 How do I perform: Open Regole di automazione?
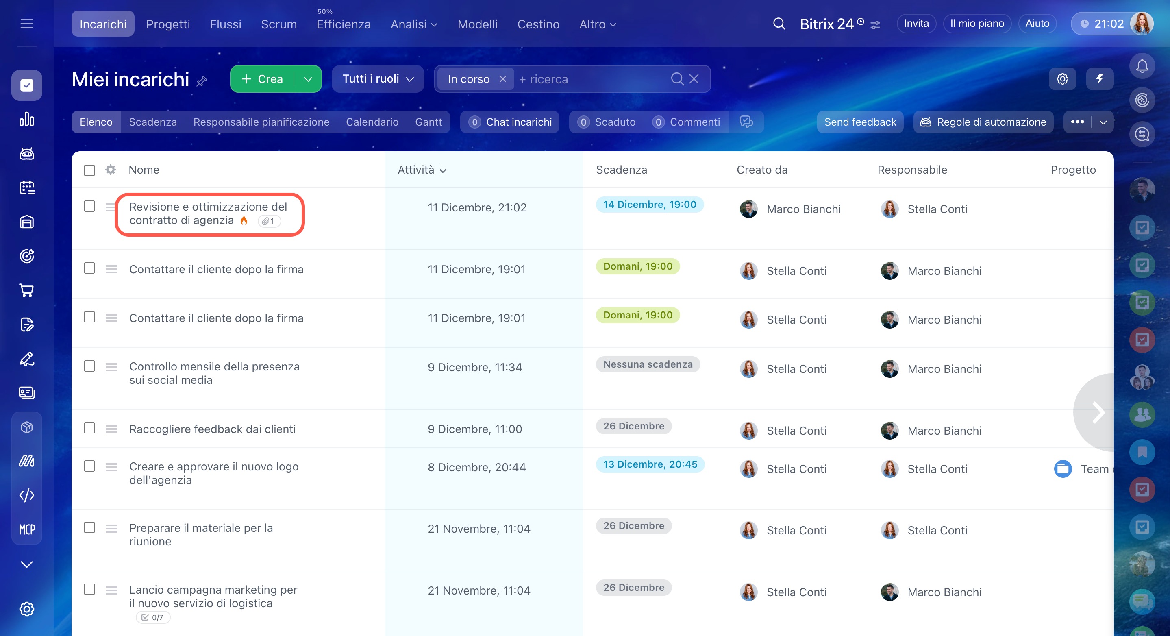click(983, 122)
